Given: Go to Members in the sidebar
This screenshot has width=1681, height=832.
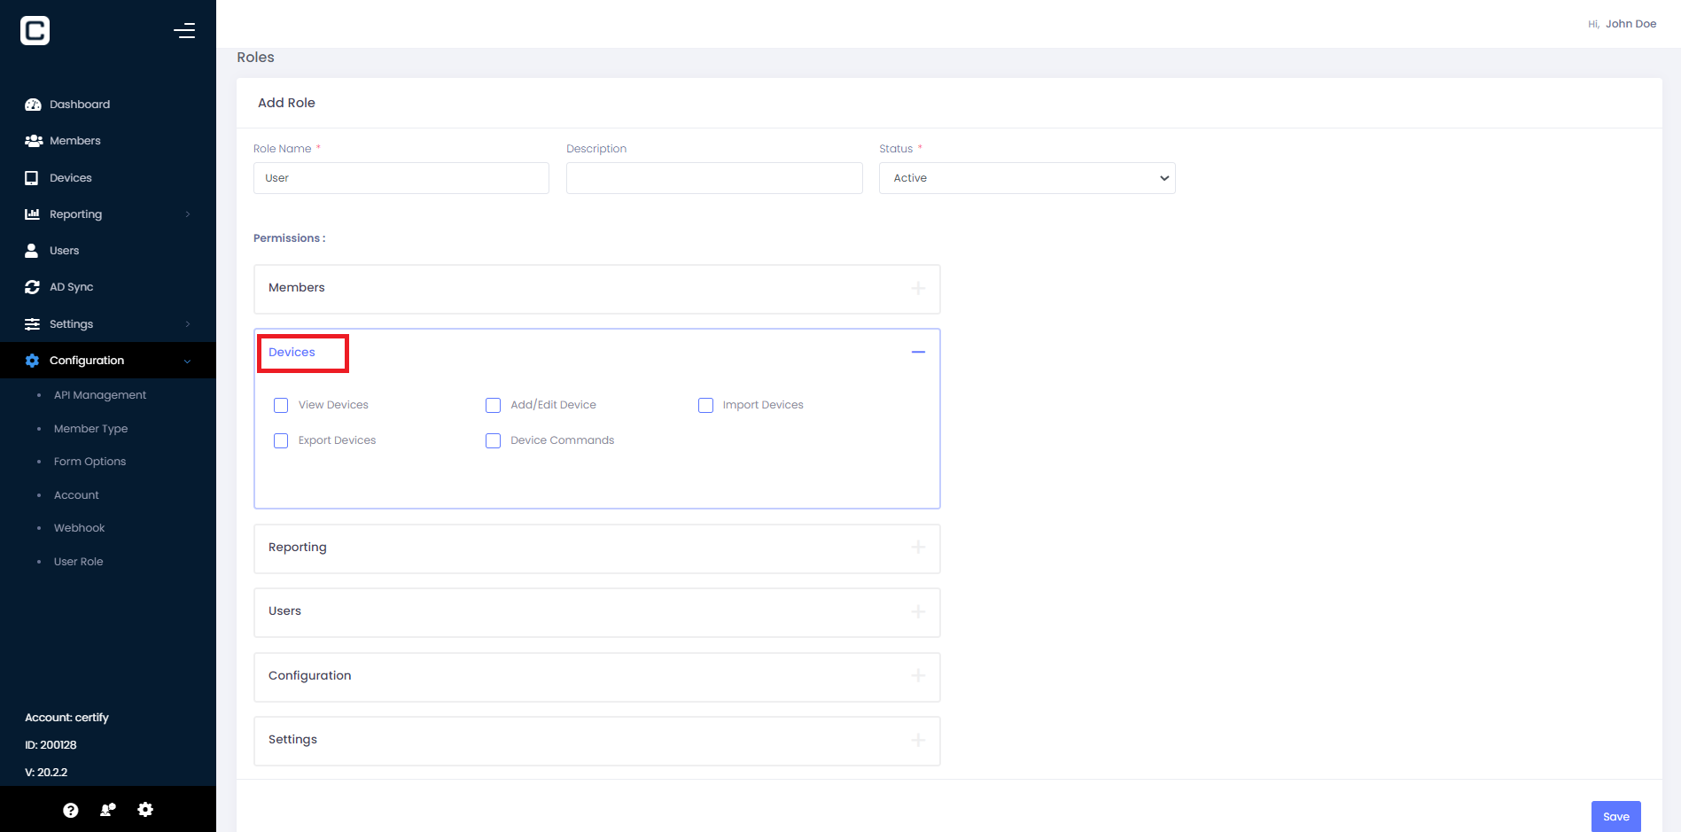Looking at the screenshot, I should (75, 141).
